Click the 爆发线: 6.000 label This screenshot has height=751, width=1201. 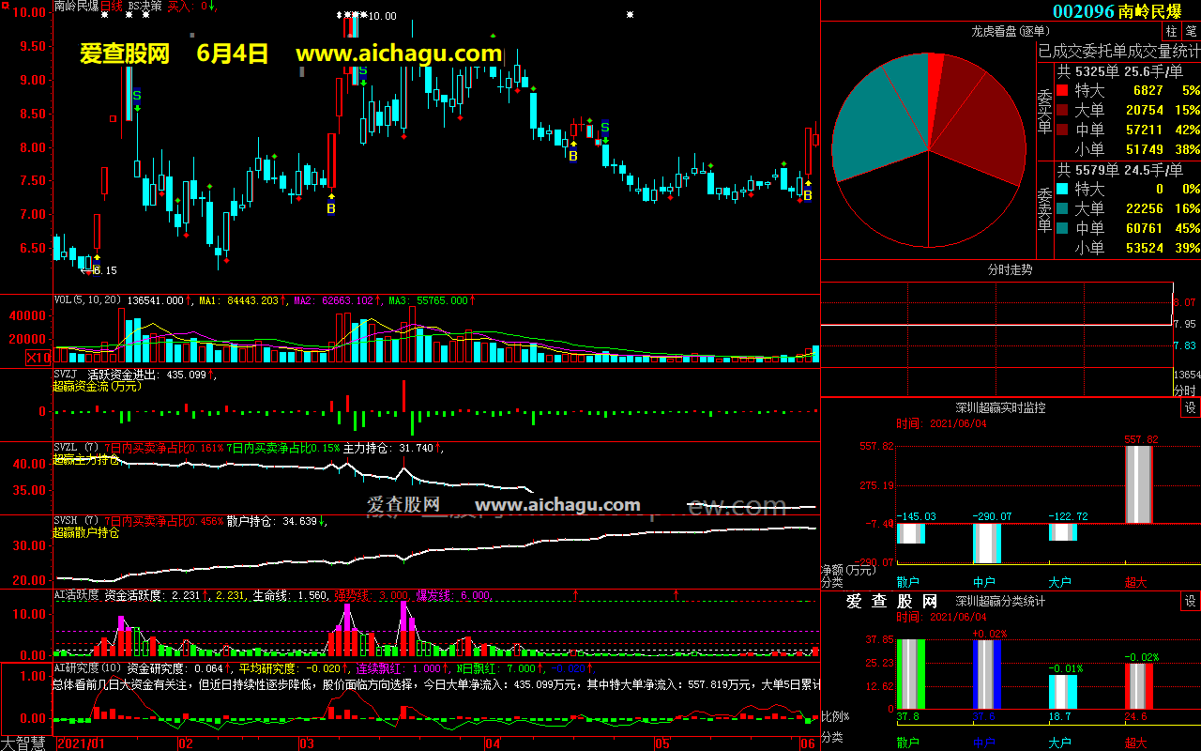pos(453,595)
